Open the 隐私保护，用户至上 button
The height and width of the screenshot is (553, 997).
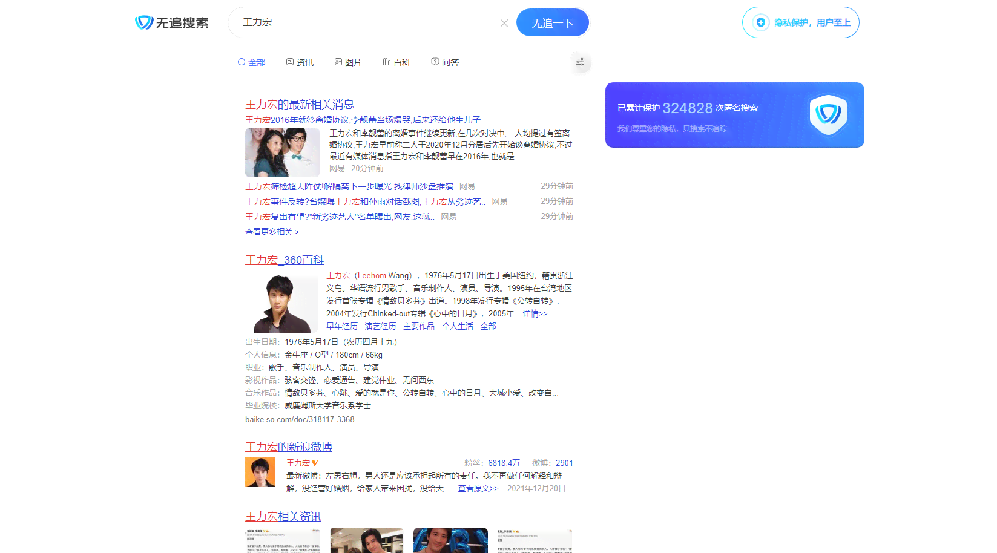(x=801, y=22)
